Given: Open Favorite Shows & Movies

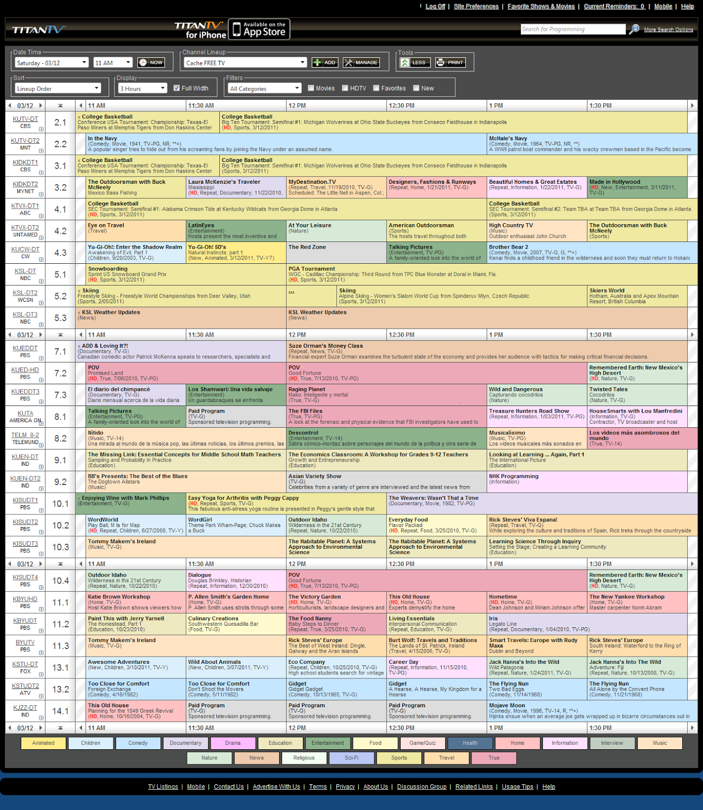Looking at the screenshot, I should pyautogui.click(x=541, y=7).
